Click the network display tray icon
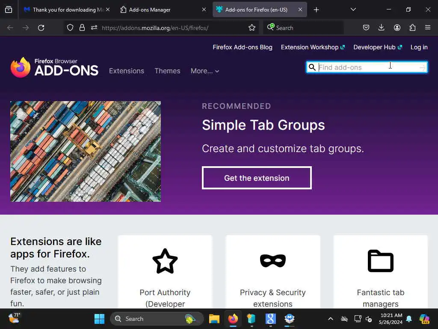 (358, 319)
